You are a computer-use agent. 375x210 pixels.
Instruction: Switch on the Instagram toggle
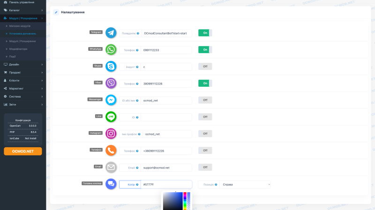tap(205, 133)
